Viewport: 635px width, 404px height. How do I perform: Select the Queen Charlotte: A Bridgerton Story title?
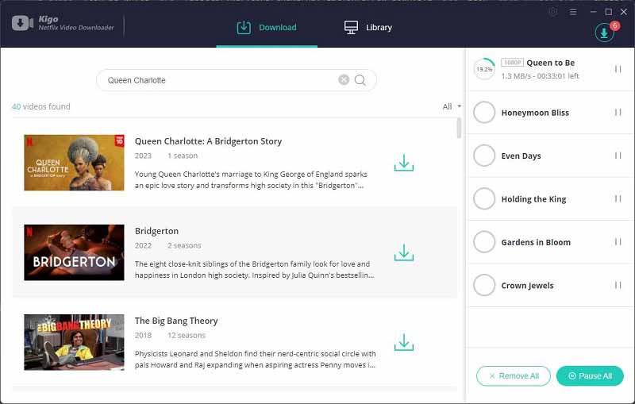[x=208, y=141]
